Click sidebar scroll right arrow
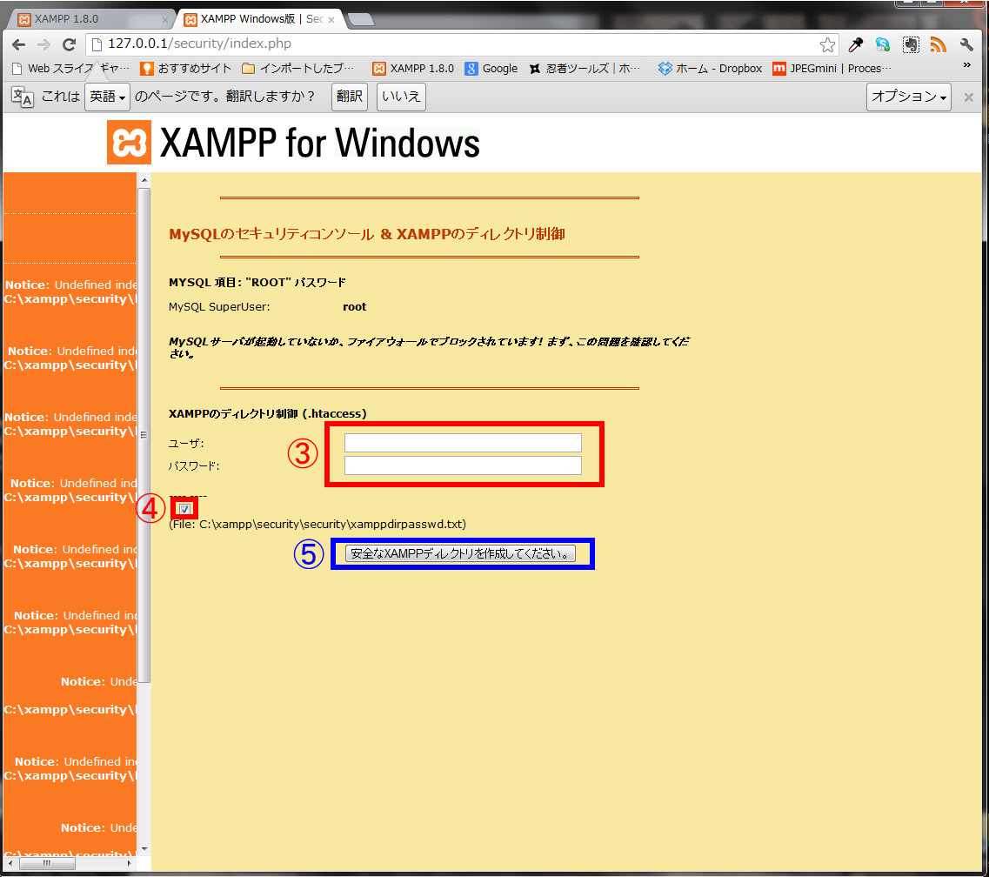Image resolution: width=989 pixels, height=877 pixels. click(x=130, y=863)
